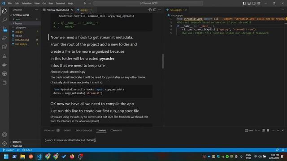Screen dimensions: 287x161
Task: Switch to the app.py editor tab
Action: click(84, 10)
